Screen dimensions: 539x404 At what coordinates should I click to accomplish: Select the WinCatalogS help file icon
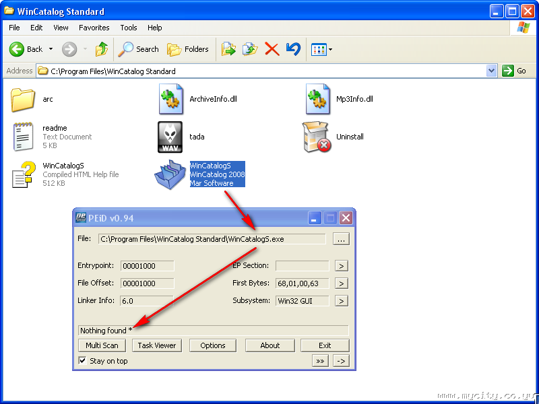(x=24, y=174)
